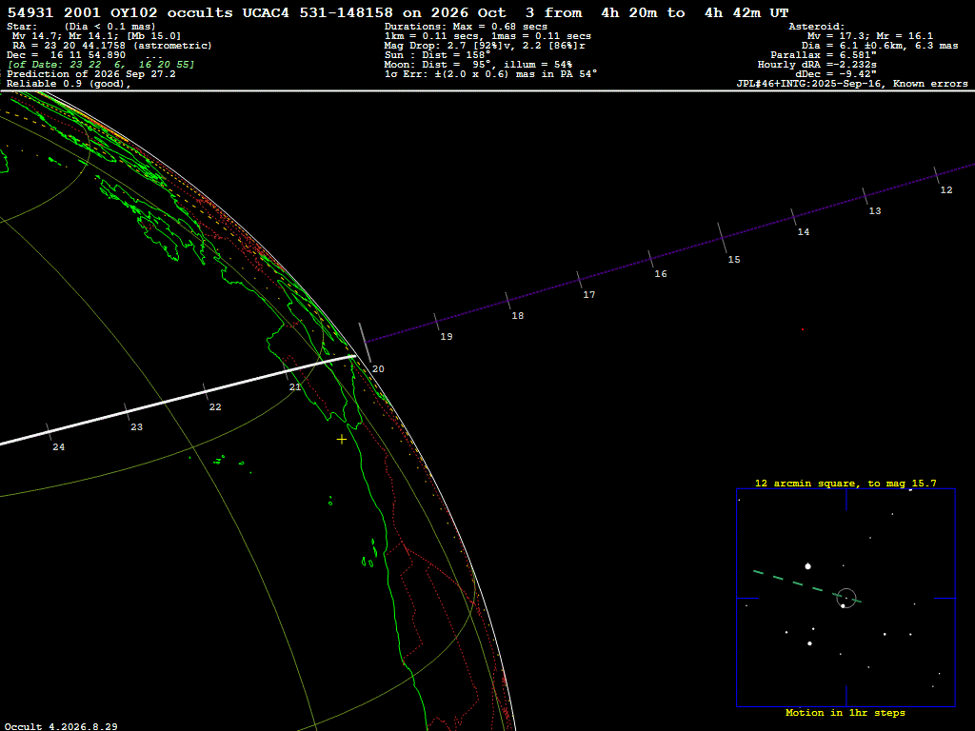Click the hour 12 marker near the right edge
Image resolution: width=975 pixels, height=731 pixels.
pyautogui.click(x=946, y=190)
